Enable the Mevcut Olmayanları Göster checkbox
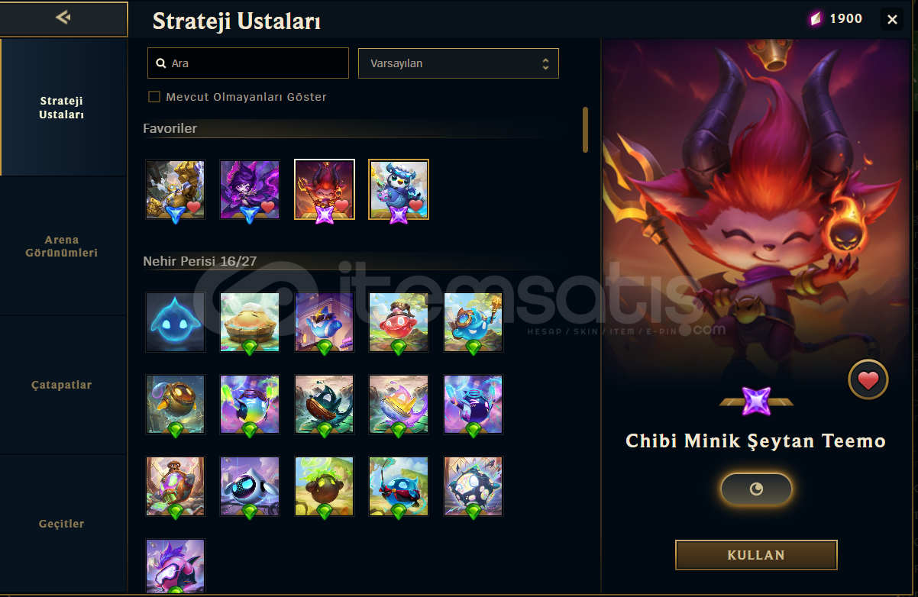Viewport: 918px width, 597px height. coord(154,97)
